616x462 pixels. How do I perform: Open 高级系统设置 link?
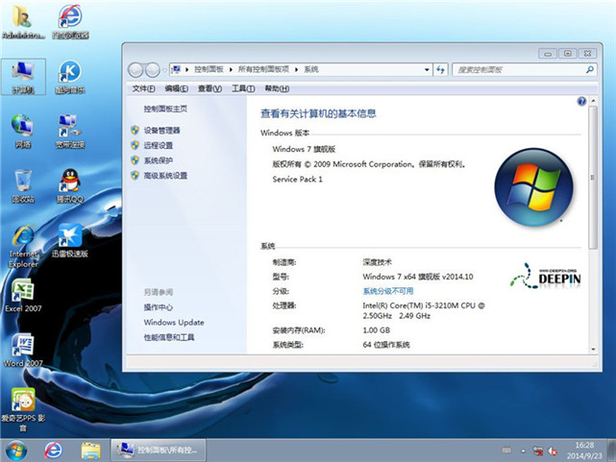[165, 176]
